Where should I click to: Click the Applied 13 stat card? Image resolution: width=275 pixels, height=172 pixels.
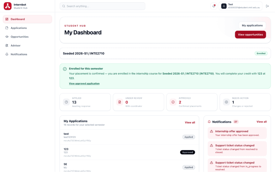coord(85,102)
